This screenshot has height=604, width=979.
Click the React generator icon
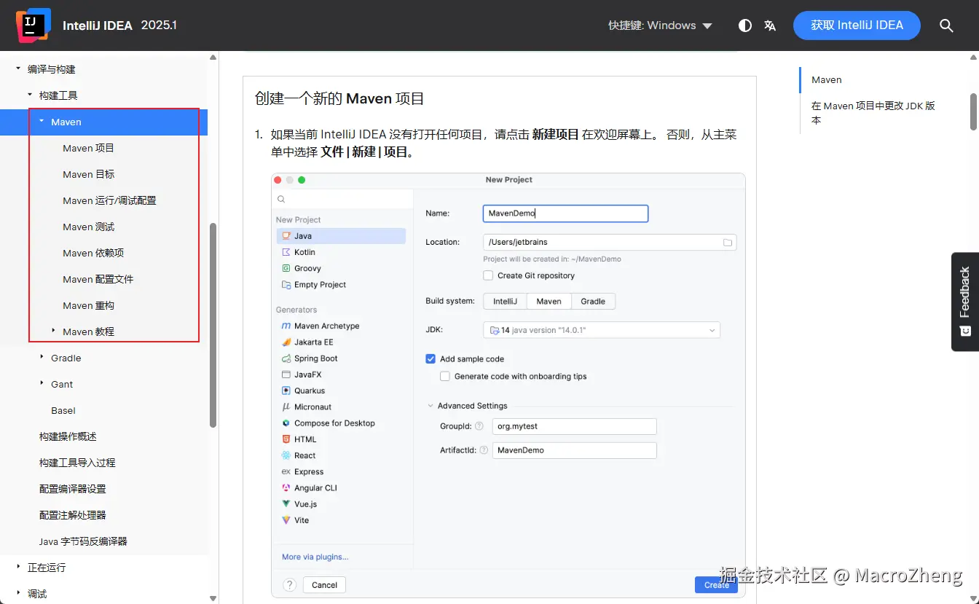coord(286,455)
